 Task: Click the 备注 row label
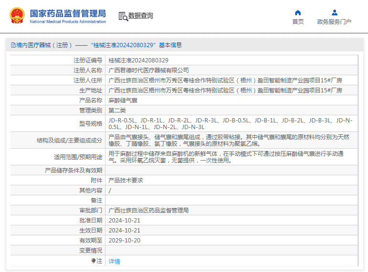pos(96,201)
